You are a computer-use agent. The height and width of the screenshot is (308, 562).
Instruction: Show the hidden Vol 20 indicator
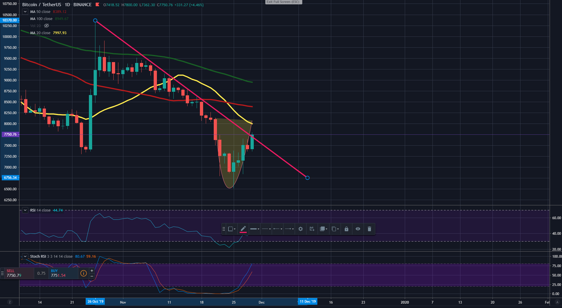coord(47,26)
